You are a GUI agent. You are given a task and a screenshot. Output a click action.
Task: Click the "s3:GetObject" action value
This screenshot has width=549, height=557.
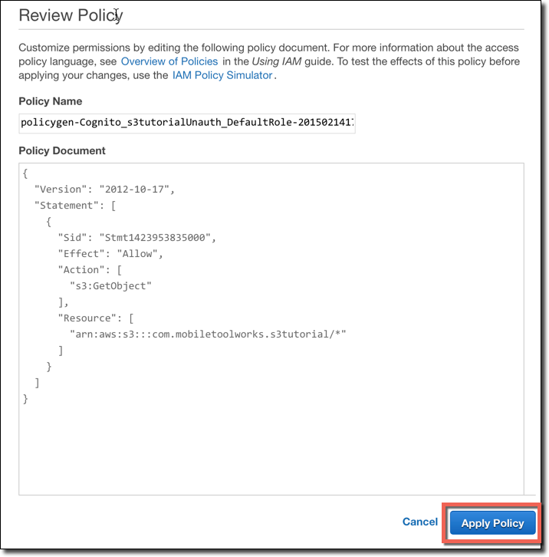tap(110, 286)
